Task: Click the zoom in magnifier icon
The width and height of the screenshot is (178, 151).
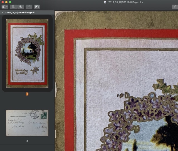Action: tap(21, 7)
